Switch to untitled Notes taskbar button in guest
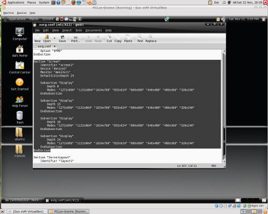This screenshot has height=214, width=268. click(x=24, y=200)
